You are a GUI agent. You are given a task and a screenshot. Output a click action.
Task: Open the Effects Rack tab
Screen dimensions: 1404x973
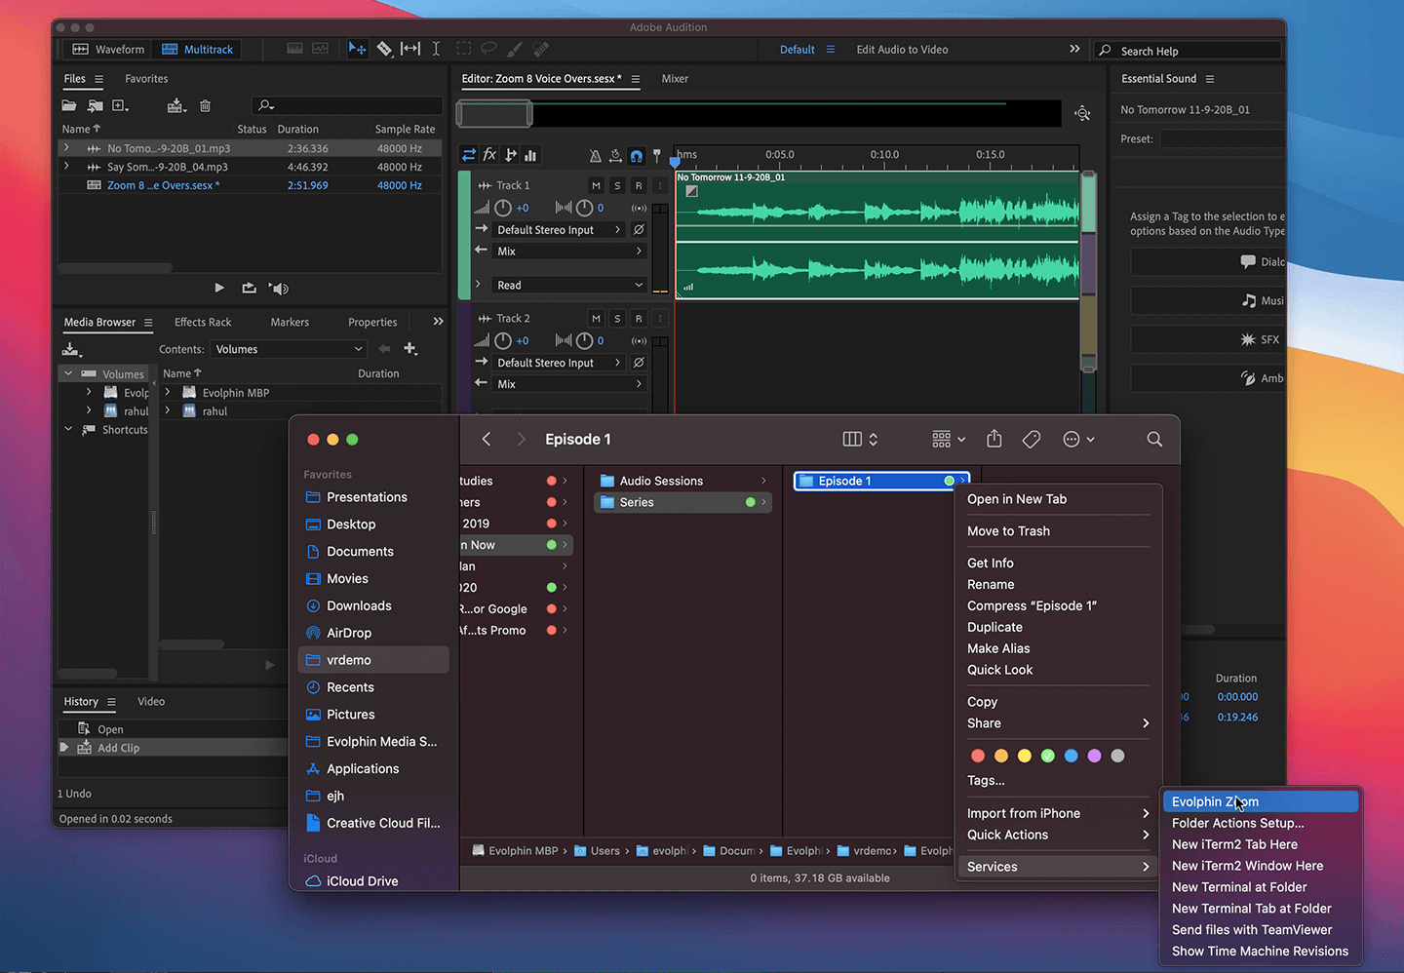203,323
